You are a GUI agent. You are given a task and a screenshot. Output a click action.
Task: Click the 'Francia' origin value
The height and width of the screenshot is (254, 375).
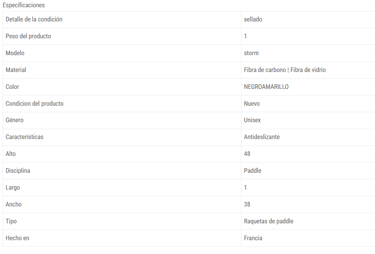(x=253, y=238)
